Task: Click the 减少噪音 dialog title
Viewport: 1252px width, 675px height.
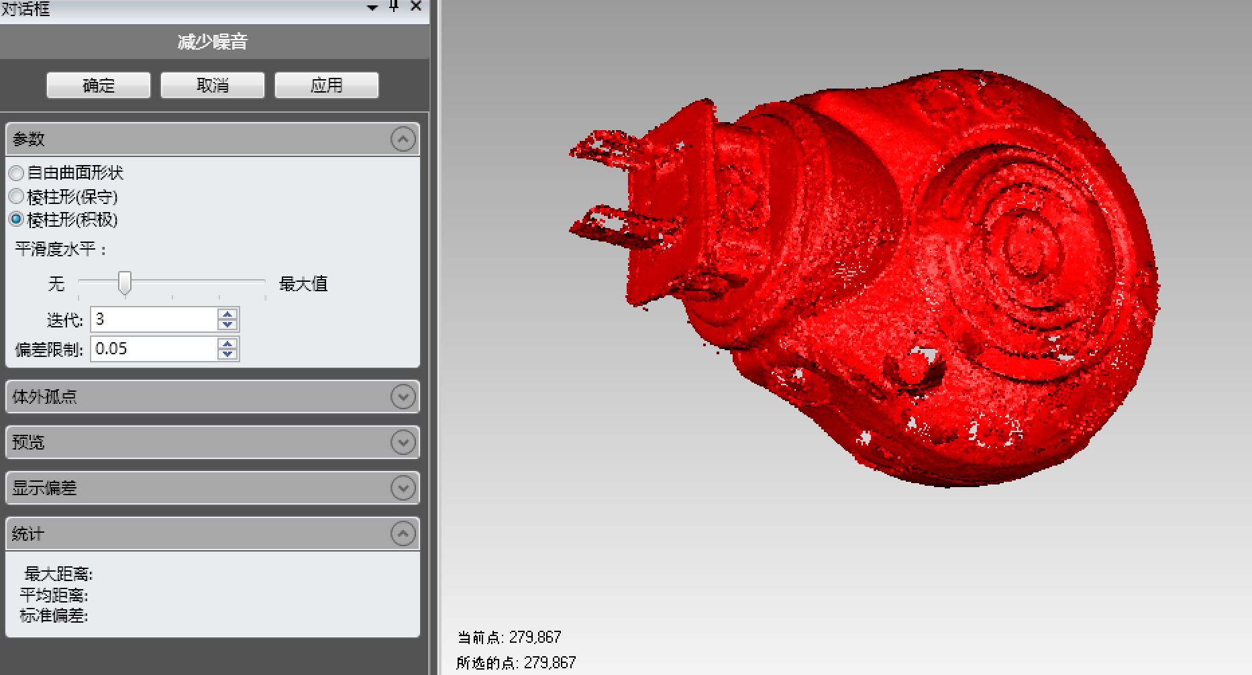Action: (213, 42)
